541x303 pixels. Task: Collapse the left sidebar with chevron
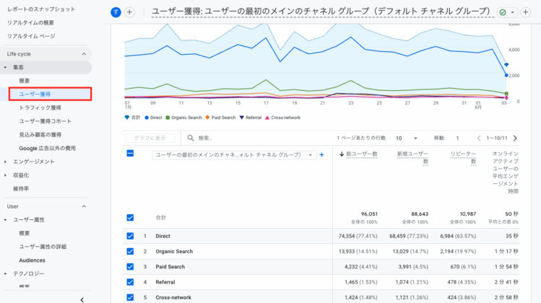tap(82, 299)
